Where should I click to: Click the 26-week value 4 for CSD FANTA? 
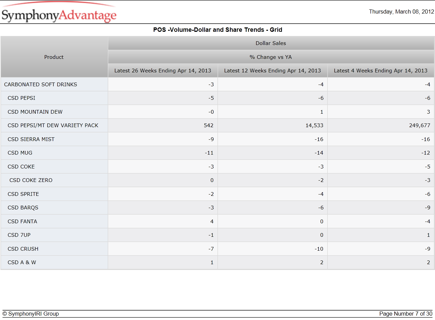[212, 222]
